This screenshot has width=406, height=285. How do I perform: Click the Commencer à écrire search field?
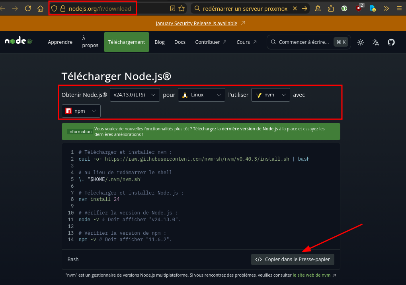tap(303, 42)
